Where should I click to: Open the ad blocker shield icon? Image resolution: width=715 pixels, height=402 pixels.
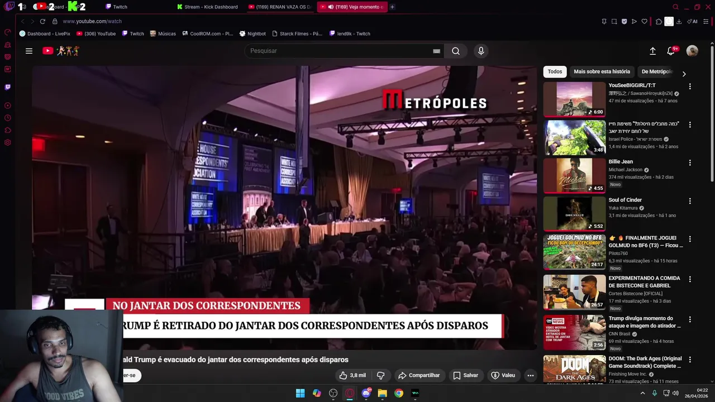[x=624, y=21]
